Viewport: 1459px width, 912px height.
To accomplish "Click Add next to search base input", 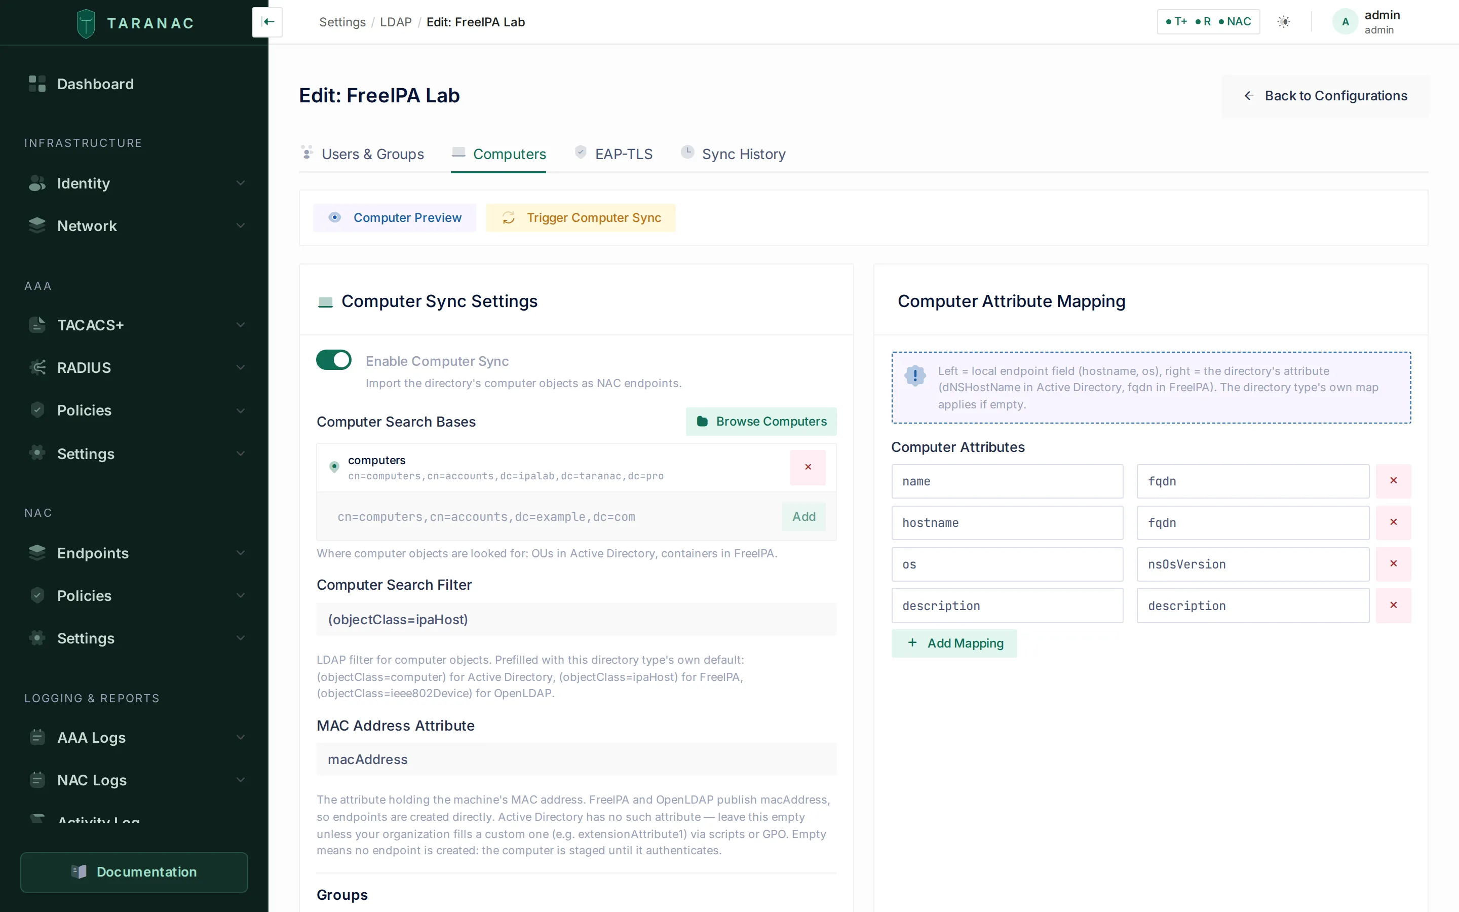I will tap(803, 517).
